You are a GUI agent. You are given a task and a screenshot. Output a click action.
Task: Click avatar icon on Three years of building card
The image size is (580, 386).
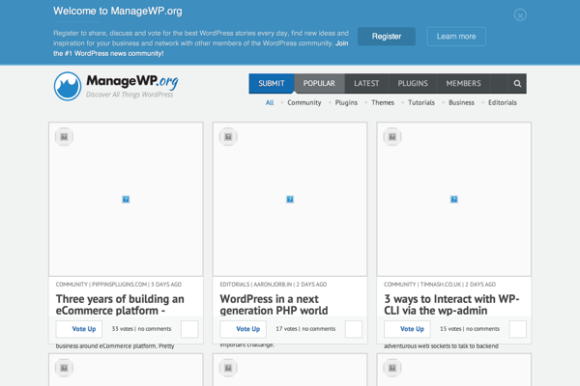coord(64,137)
